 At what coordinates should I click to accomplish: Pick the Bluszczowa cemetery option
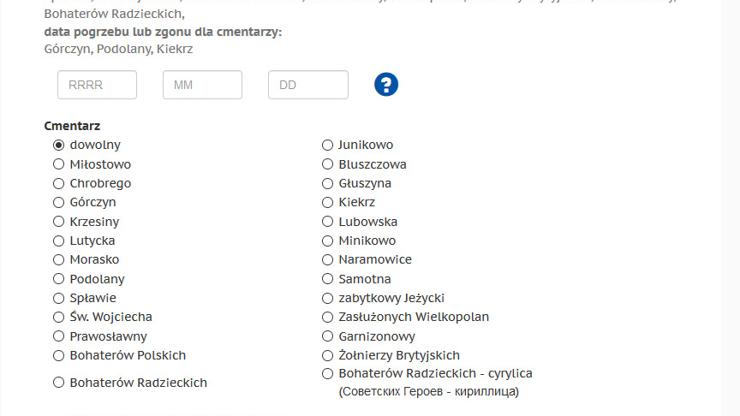[x=327, y=164]
